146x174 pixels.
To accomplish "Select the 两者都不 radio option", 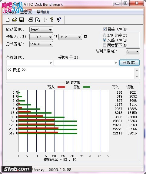I will [105, 45].
